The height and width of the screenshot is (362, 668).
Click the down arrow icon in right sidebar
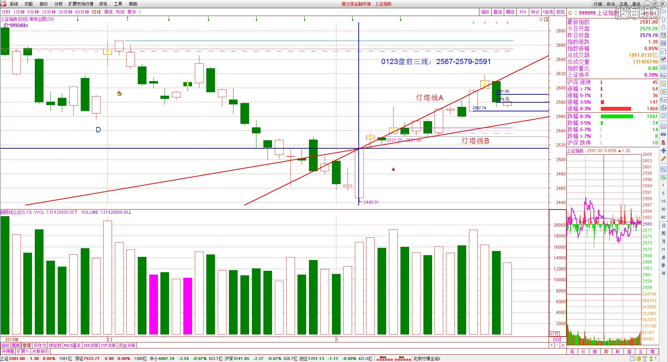[663, 27]
